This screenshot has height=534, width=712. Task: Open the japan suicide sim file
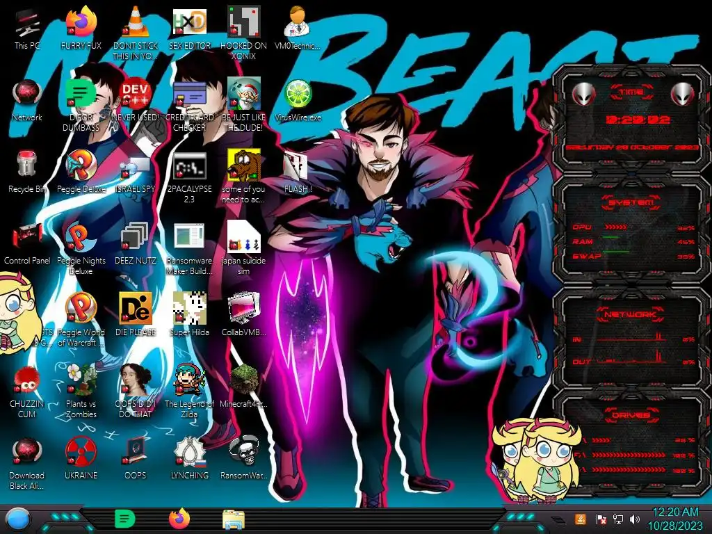point(243,248)
